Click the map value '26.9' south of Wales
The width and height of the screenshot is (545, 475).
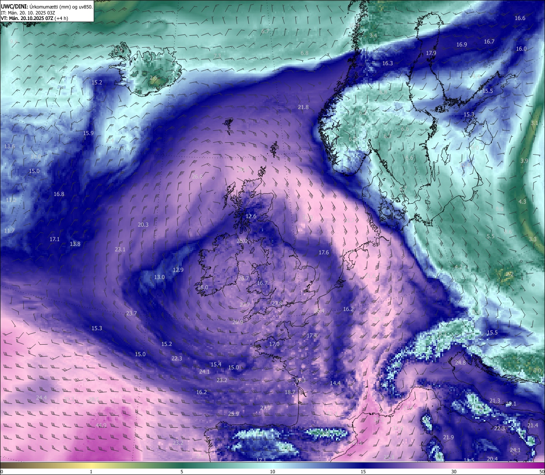(238, 322)
